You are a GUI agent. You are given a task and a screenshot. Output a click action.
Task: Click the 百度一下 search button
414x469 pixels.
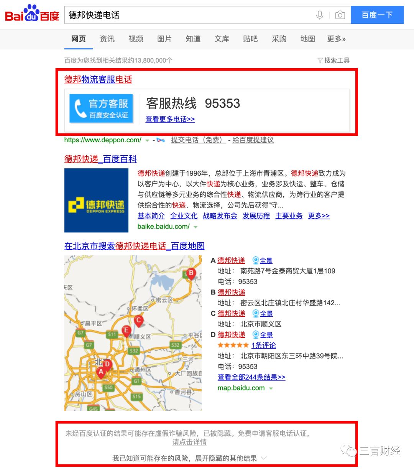point(377,15)
